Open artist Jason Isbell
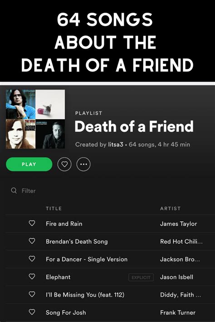215x322 pixels. tap(176, 277)
